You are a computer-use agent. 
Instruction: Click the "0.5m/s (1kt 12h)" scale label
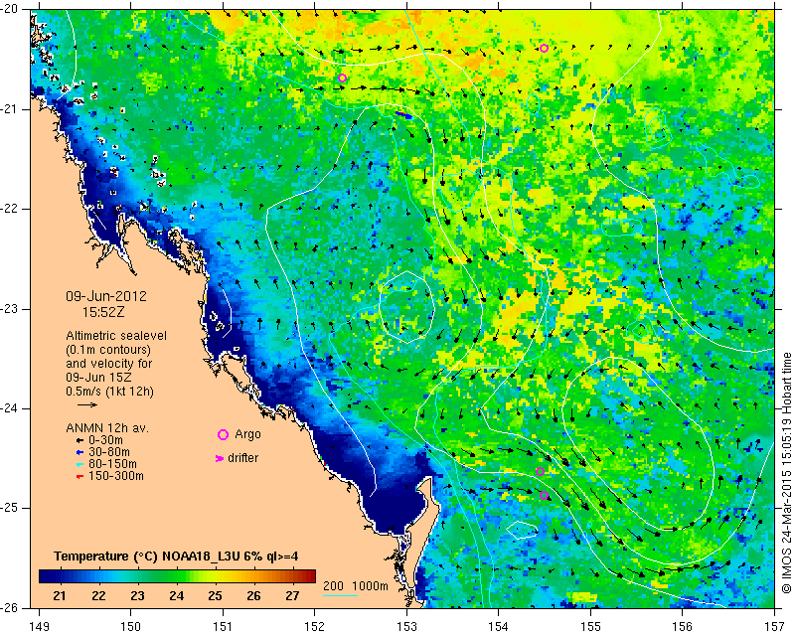tap(110, 392)
